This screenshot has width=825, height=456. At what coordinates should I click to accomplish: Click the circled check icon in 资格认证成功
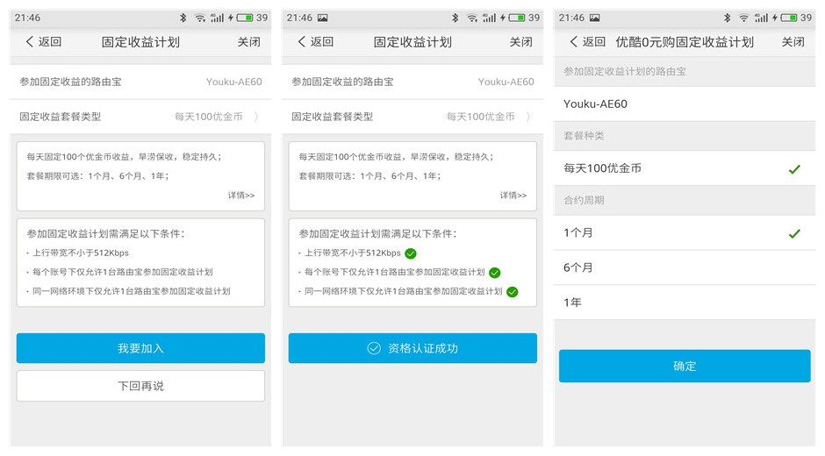374,348
